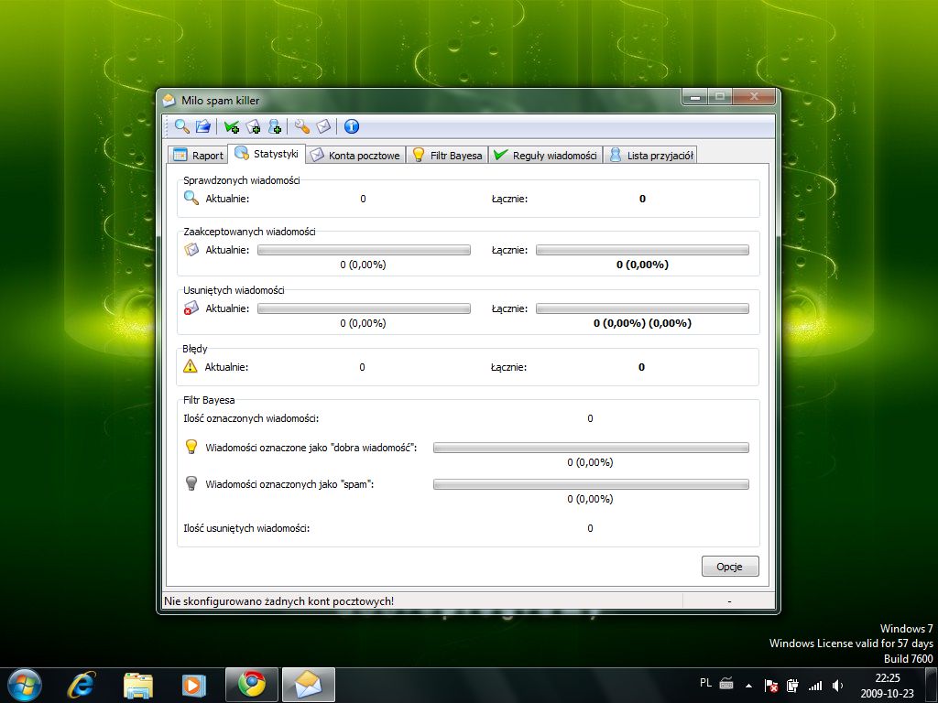938x703 pixels.
Task: Open the wrench settings toolbar icon
Action: 302,126
